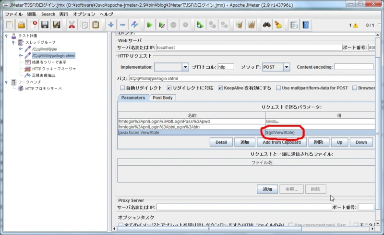
Task: Open a file with the folder icon
Action: [21, 25]
